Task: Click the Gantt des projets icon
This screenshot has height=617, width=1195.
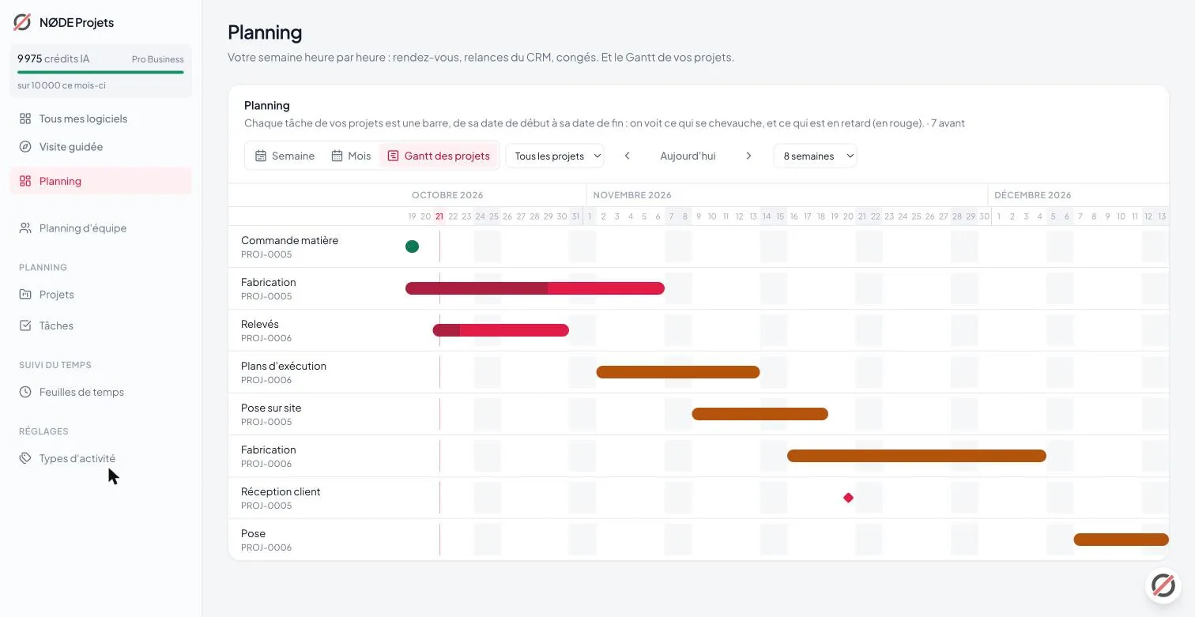Action: coord(393,156)
